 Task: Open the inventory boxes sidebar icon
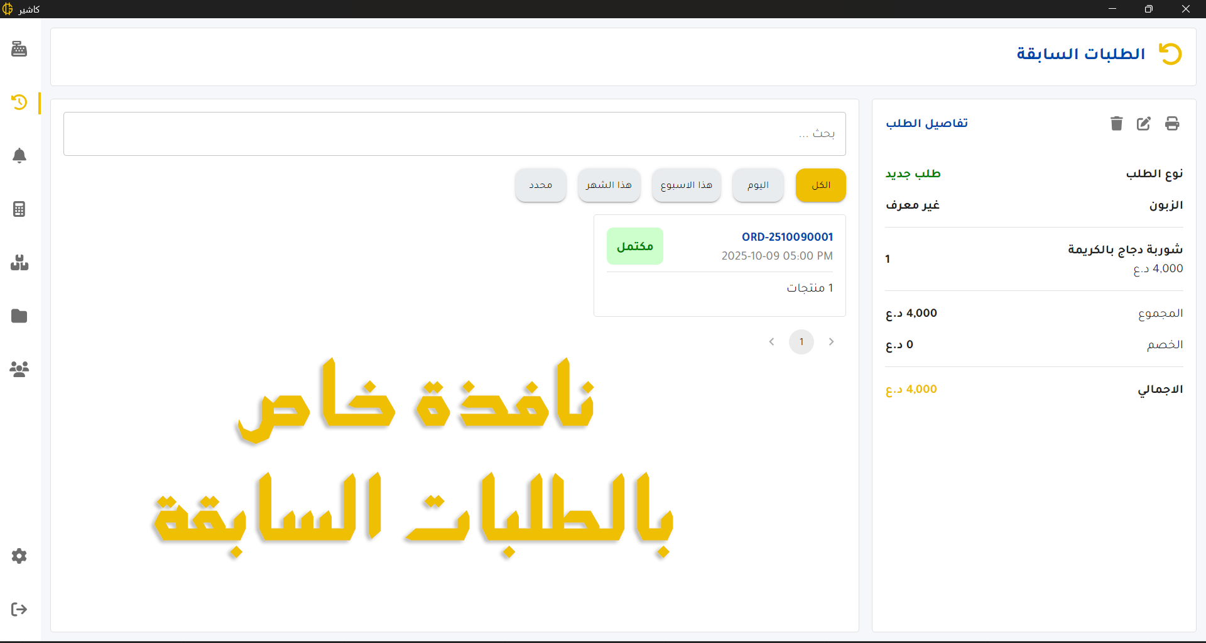pos(19,262)
